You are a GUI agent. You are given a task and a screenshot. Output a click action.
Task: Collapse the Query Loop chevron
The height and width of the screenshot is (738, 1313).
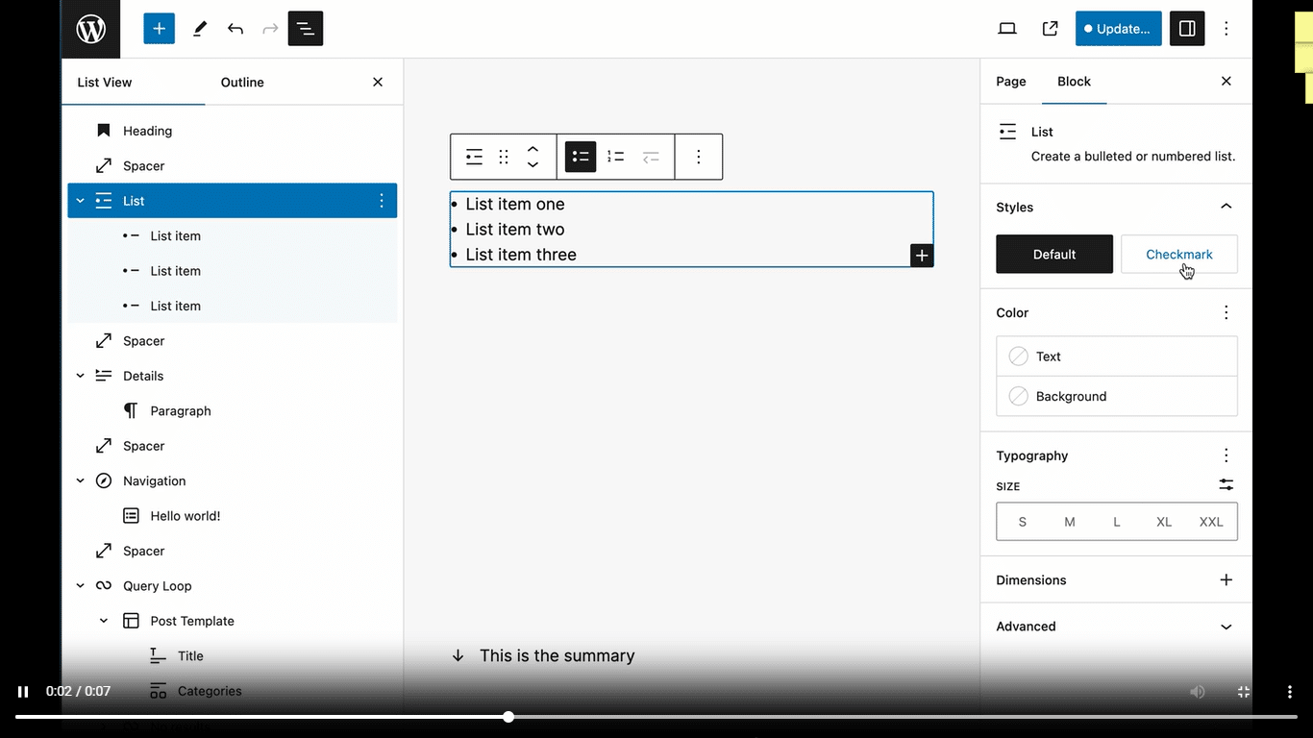(80, 586)
